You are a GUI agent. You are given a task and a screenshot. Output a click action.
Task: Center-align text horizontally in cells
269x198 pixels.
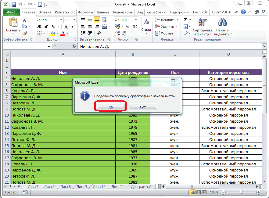[90, 27]
